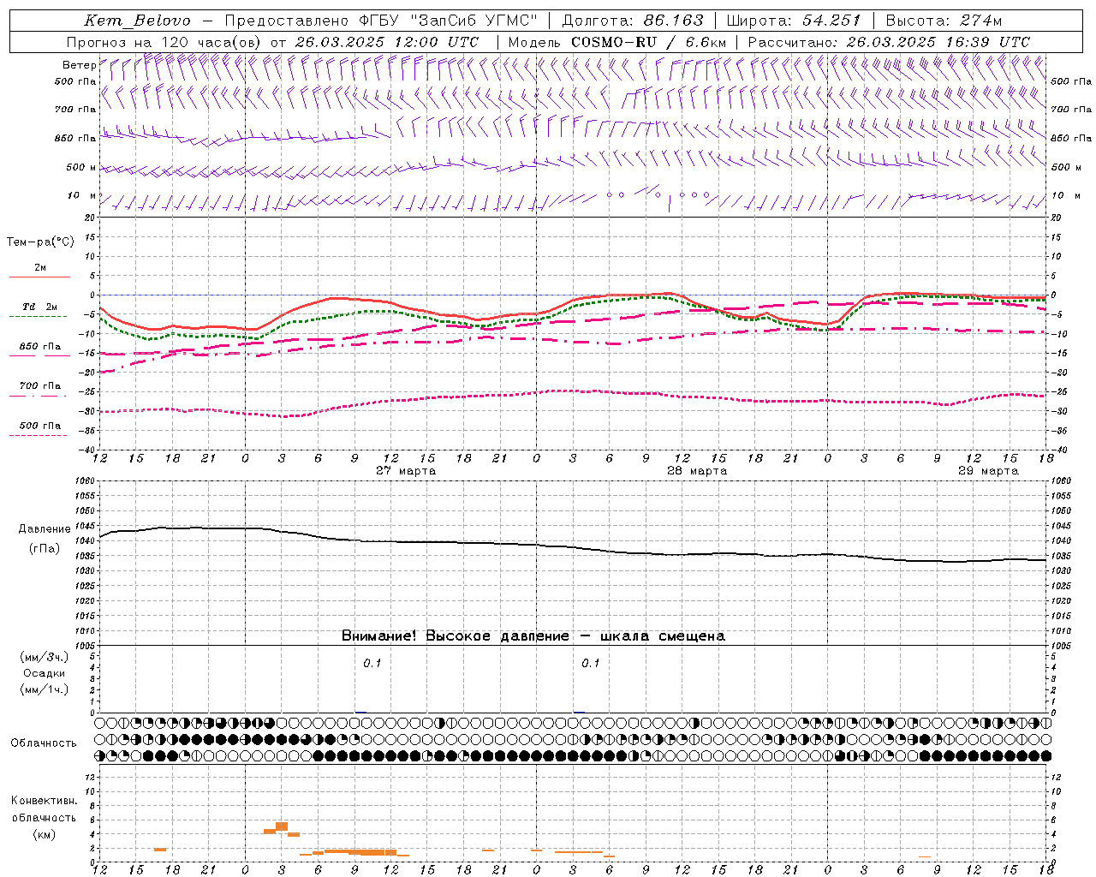Click the 29 марта date label
This screenshot has height=877, width=1096.
pyautogui.click(x=988, y=471)
